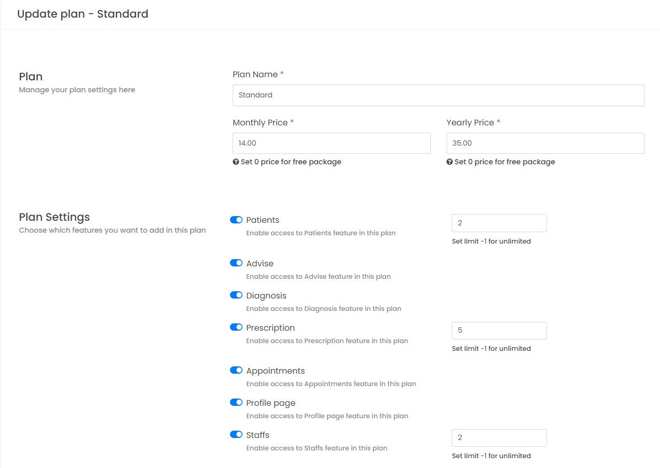Click the Plan Name input field

pos(438,95)
